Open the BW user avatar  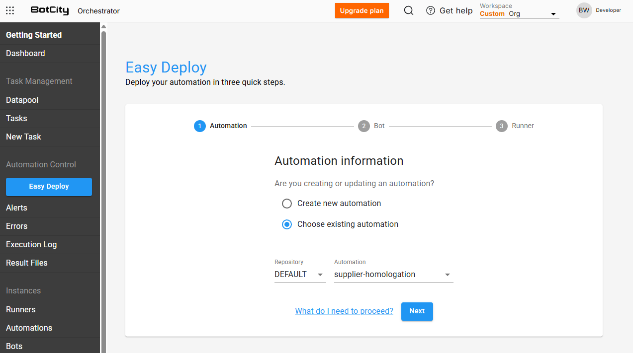pyautogui.click(x=584, y=10)
